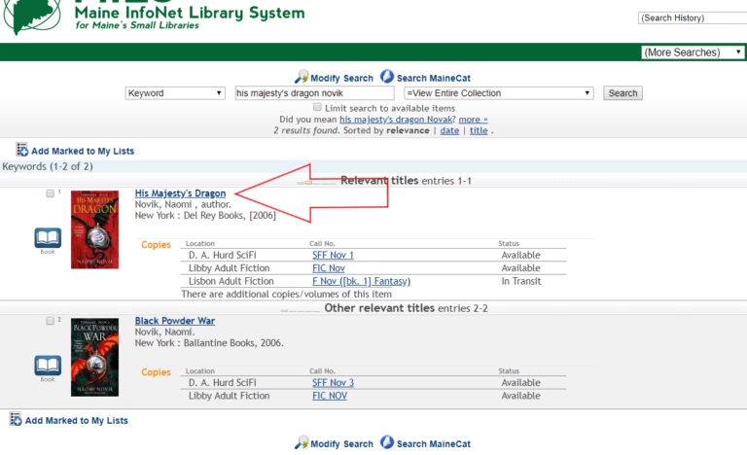The height and width of the screenshot is (455, 747).
Task: Click the In Transit status text
Action: (520, 281)
